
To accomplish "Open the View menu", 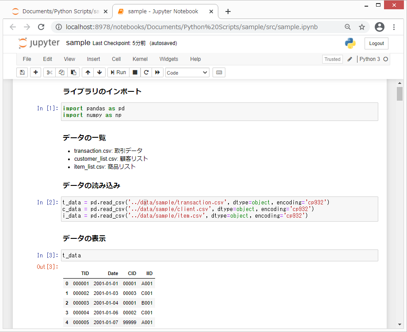I will point(69,59).
